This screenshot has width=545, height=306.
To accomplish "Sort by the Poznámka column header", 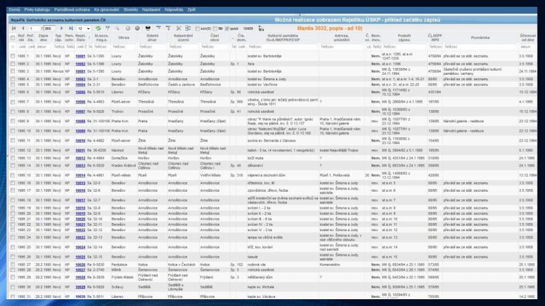I will (480, 37).
